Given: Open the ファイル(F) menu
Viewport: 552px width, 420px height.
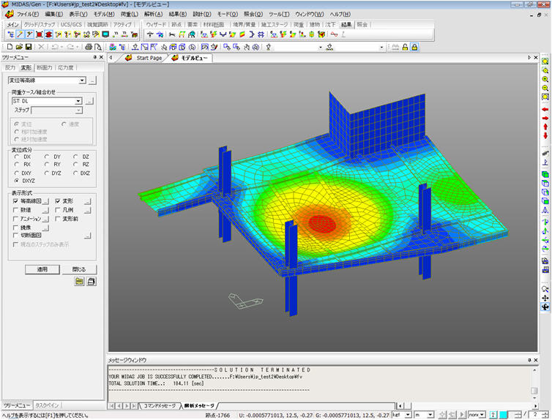Looking at the screenshot, I should [28, 14].
